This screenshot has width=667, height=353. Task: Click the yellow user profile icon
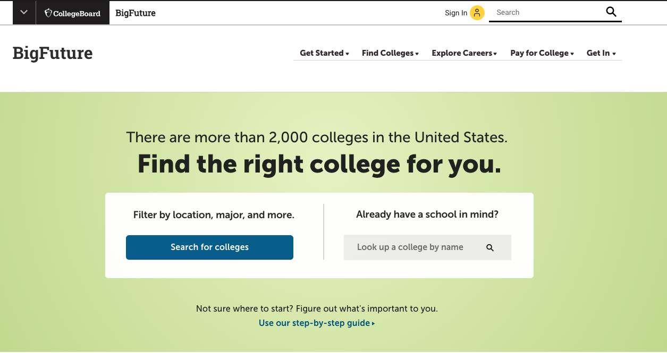477,13
